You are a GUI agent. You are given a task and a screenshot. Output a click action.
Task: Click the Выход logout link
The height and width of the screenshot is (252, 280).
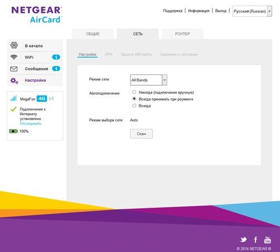pyautogui.click(x=221, y=11)
